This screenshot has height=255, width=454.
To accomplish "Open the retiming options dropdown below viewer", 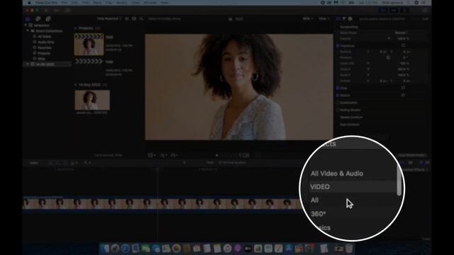I will point(175,156).
